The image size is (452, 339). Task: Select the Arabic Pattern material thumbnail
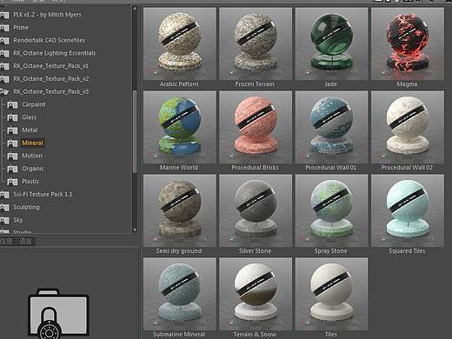[180, 43]
